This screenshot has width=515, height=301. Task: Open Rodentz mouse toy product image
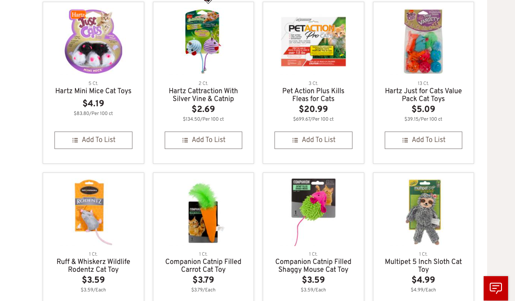[93, 212]
